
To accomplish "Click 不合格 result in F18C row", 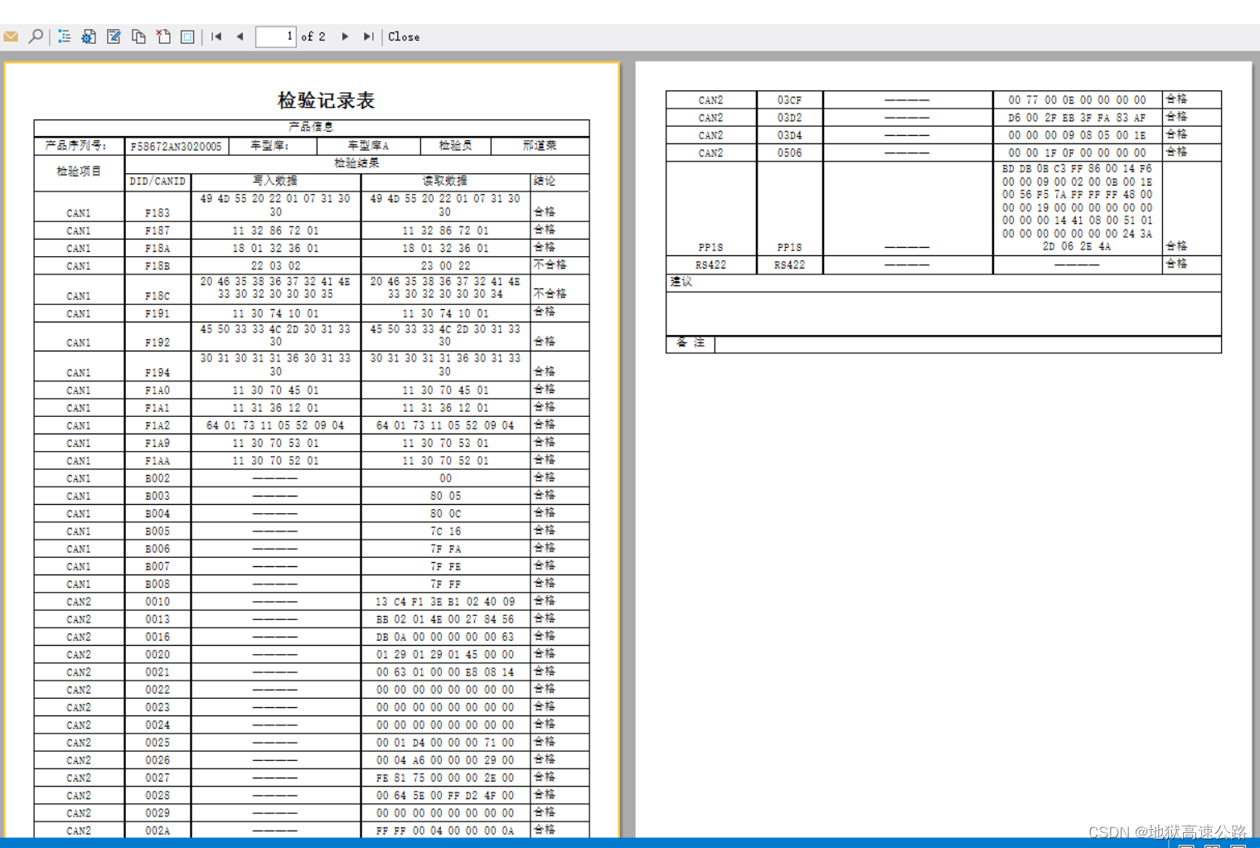I will [550, 294].
